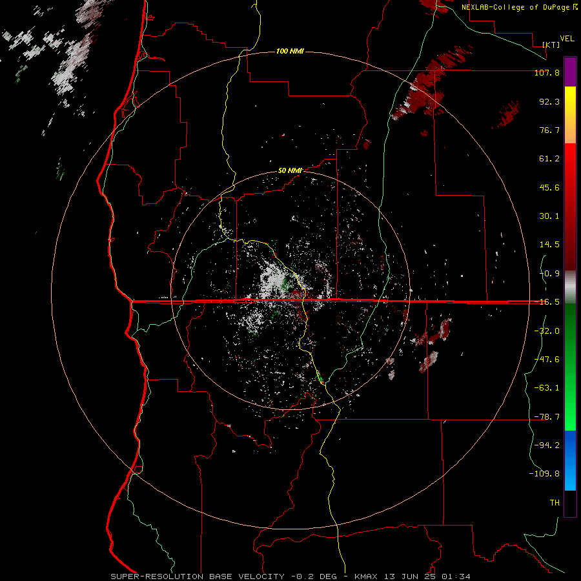Click the 30.1 legend value

coord(549,216)
